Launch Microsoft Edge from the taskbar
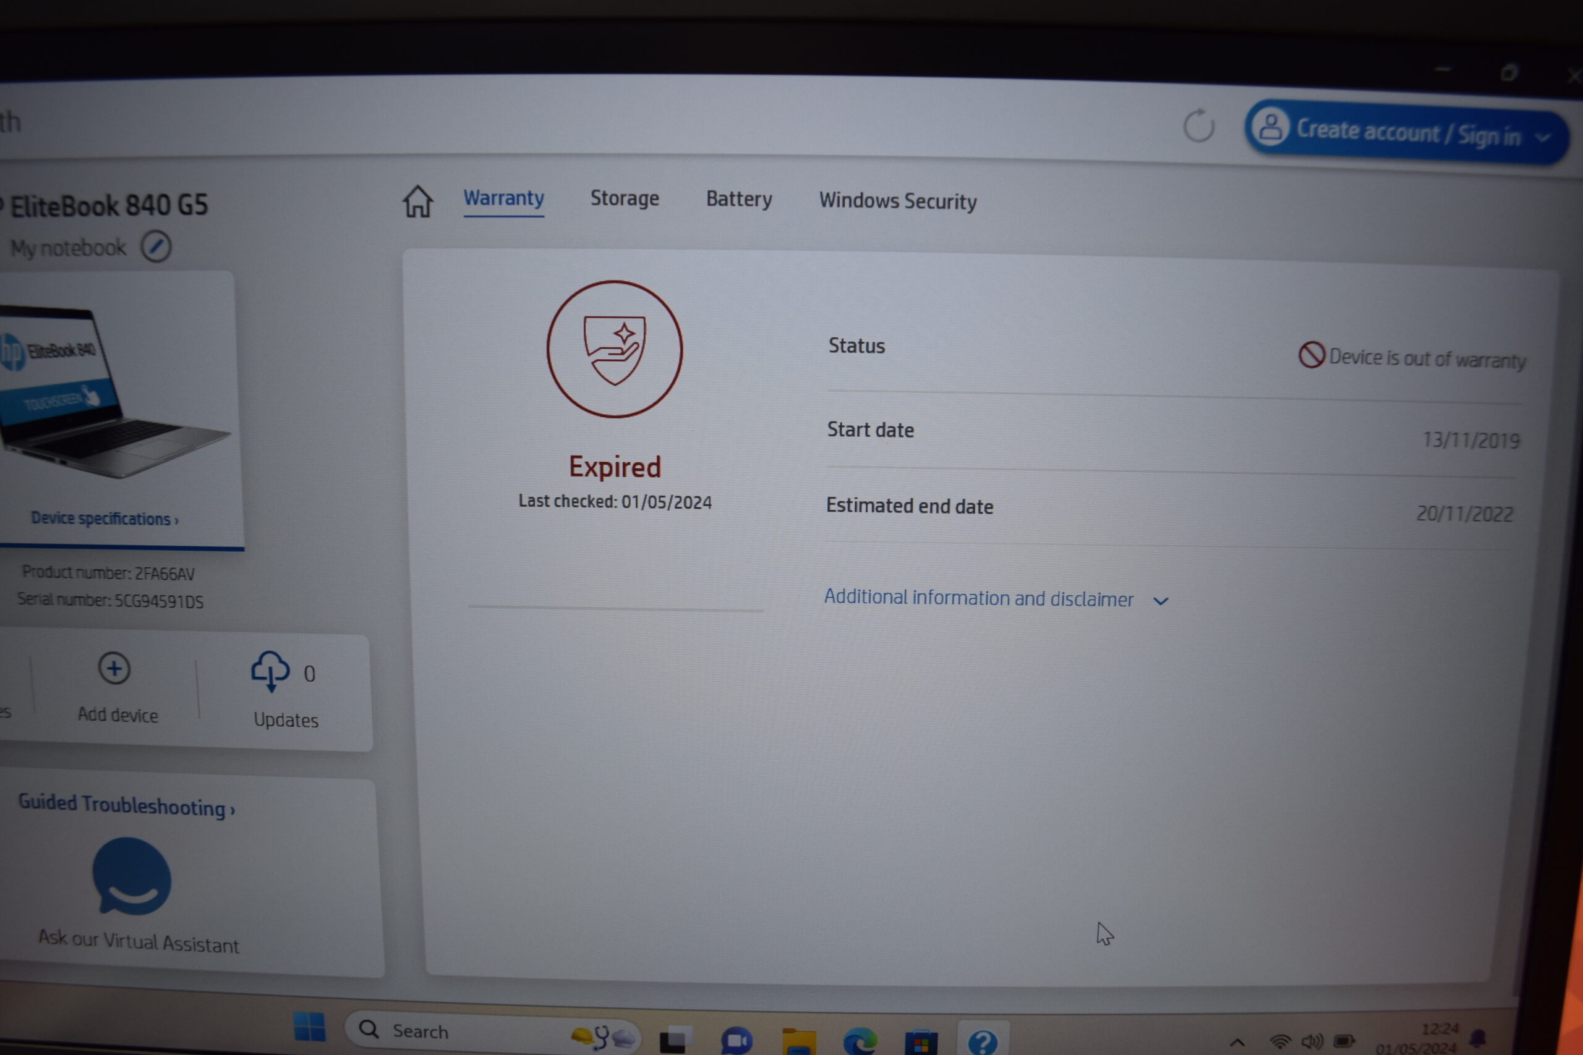The height and width of the screenshot is (1055, 1583). click(860, 1041)
